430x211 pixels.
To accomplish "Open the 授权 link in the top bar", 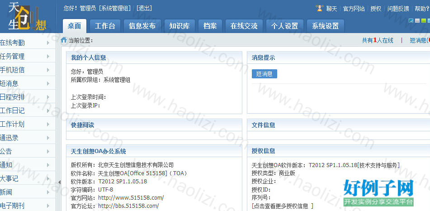I will tap(376, 9).
